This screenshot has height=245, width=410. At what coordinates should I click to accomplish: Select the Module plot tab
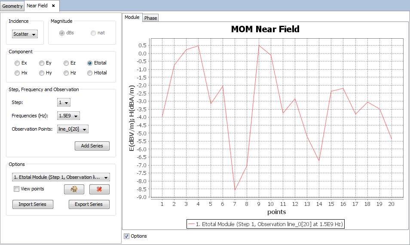[x=132, y=17]
